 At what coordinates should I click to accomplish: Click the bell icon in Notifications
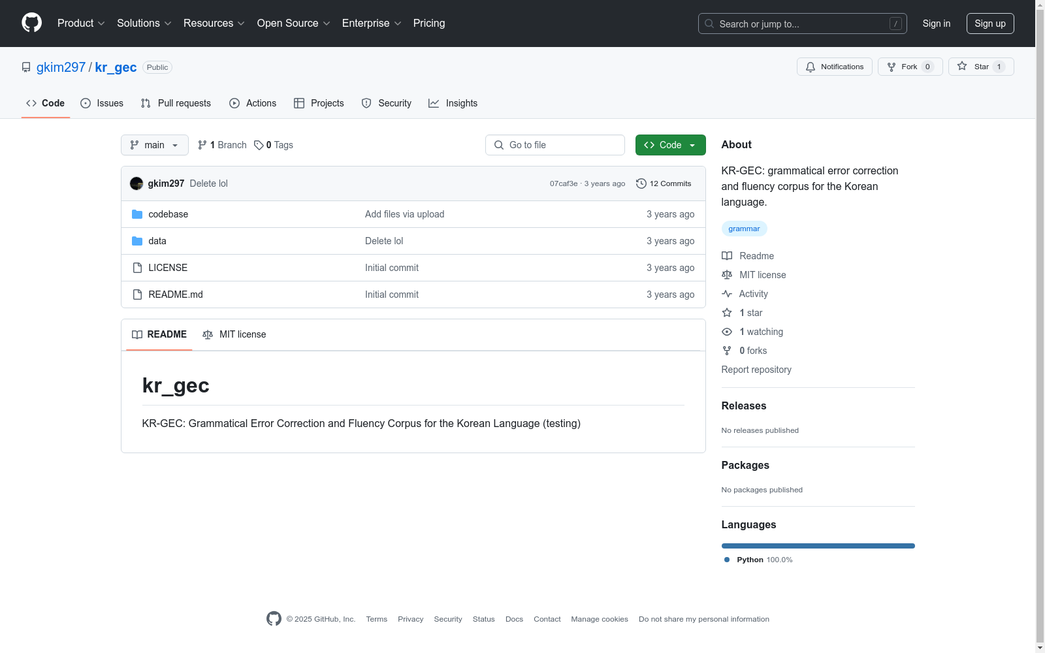[x=811, y=67]
